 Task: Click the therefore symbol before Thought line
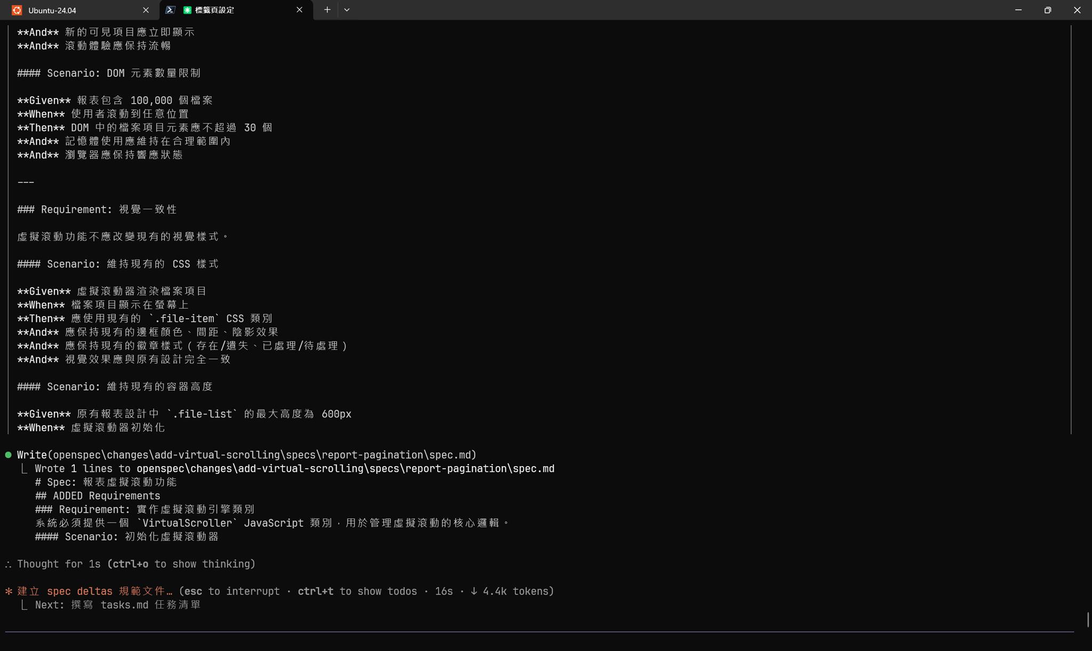(x=8, y=564)
